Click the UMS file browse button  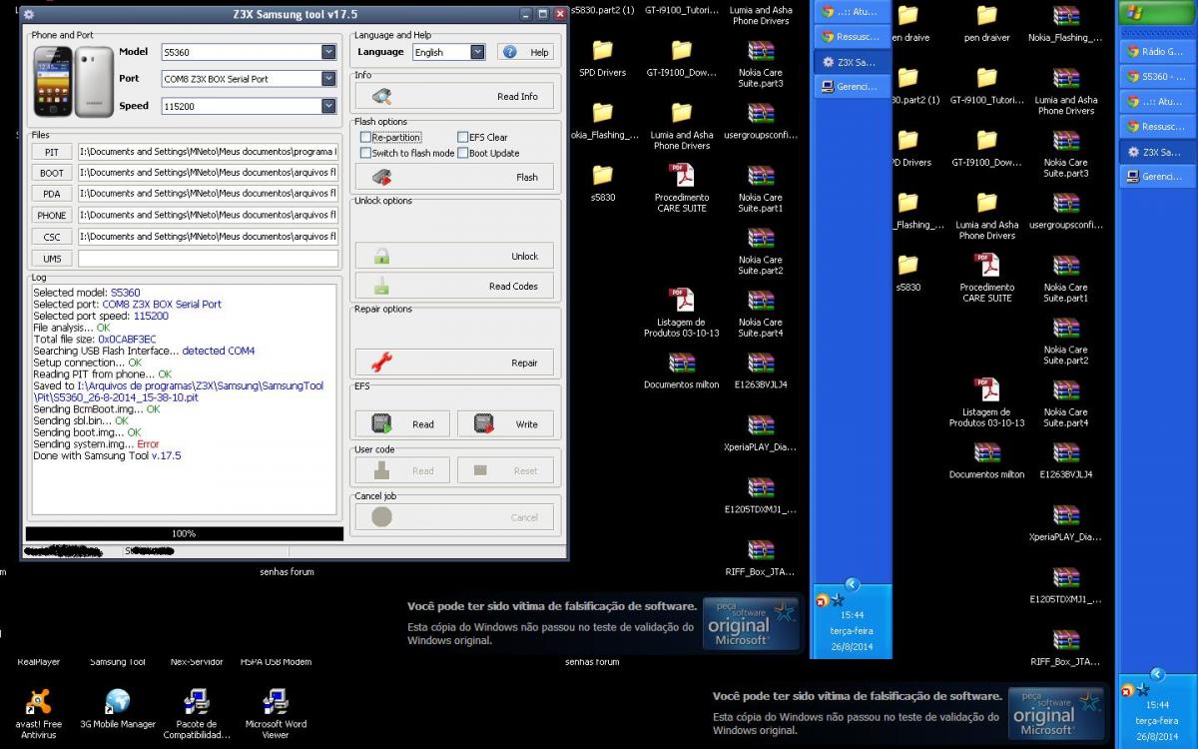[52, 259]
